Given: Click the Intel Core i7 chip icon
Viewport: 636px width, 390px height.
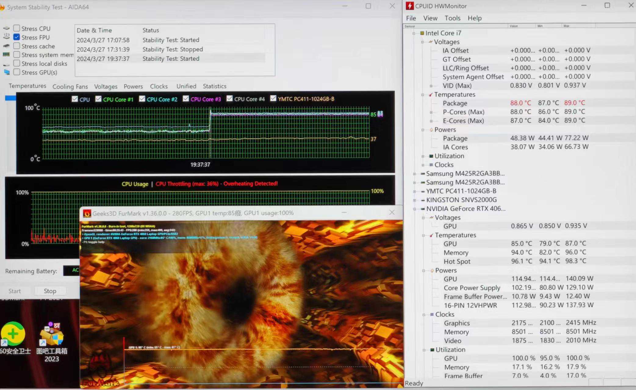Looking at the screenshot, I should (x=422, y=33).
